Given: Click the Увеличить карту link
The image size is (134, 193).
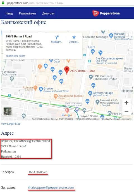Looking at the screenshot, I should tap(15, 56).
